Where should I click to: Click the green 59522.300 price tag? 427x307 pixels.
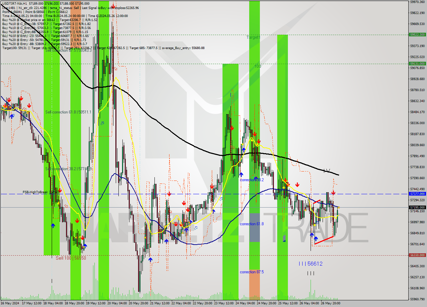417,34
